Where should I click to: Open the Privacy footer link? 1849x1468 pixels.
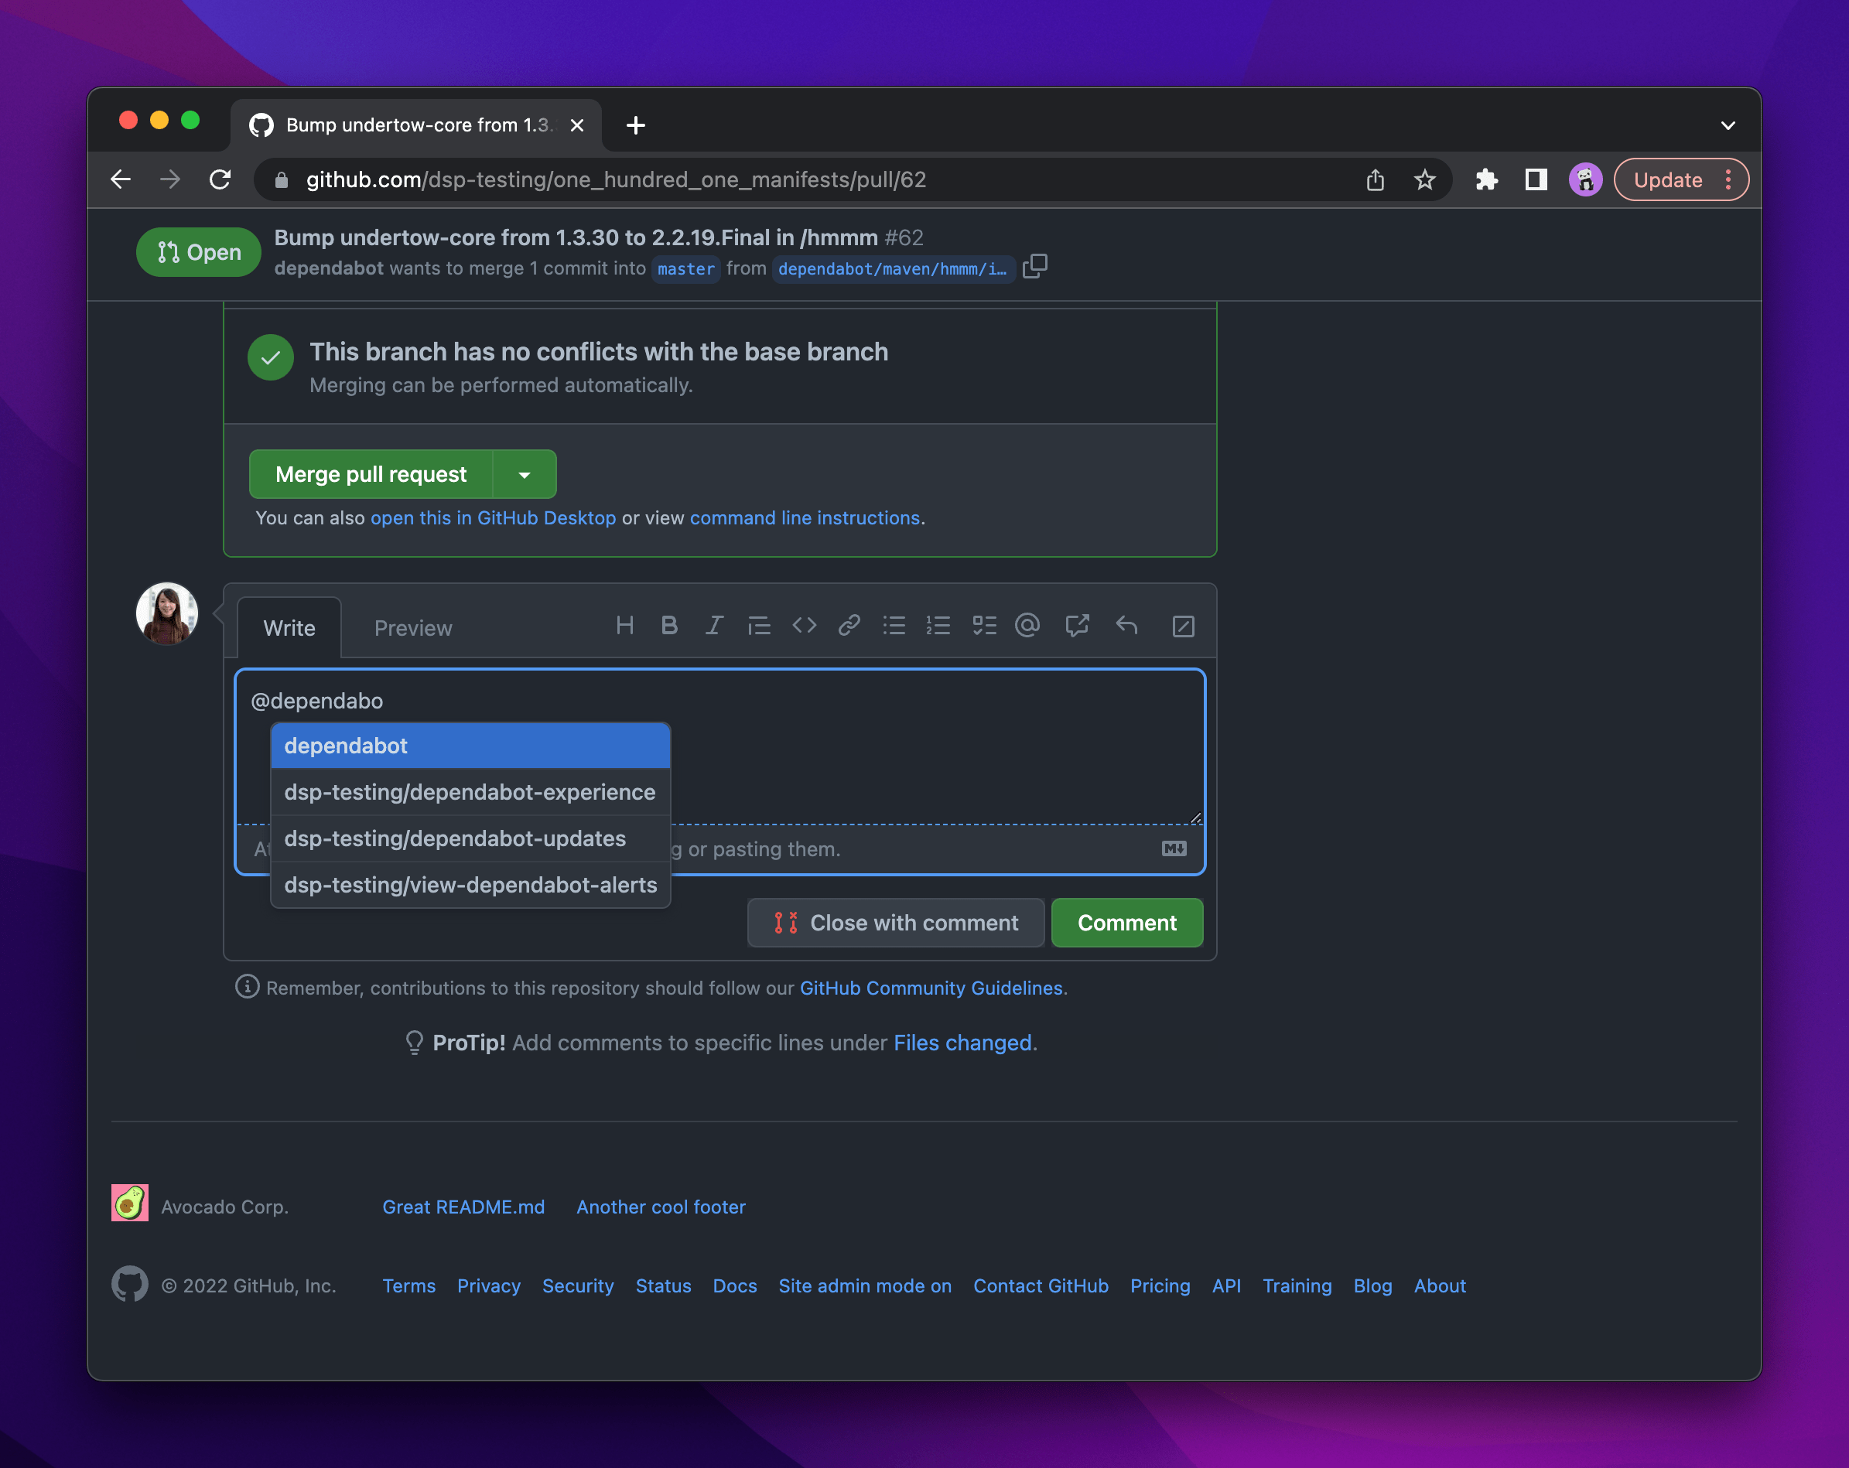489,1285
